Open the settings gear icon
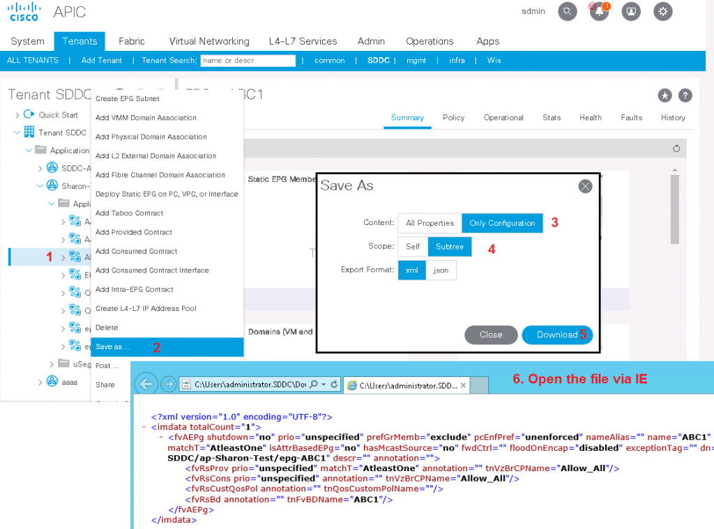Viewport: 714px width, 529px height. pyautogui.click(x=663, y=11)
